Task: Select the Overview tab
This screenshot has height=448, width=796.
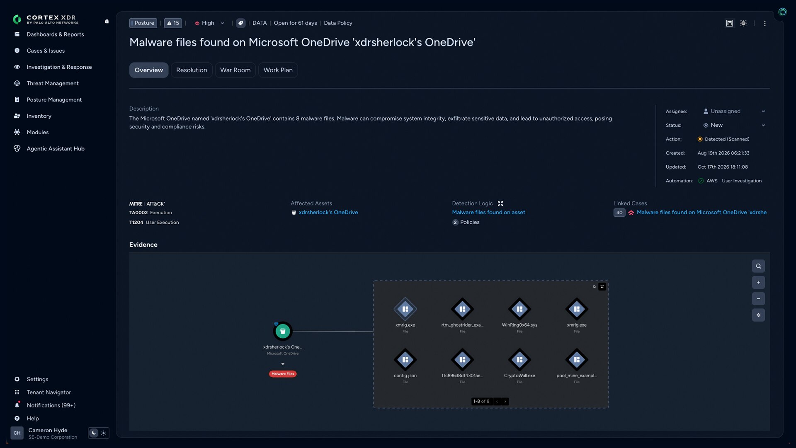Action: [x=149, y=70]
